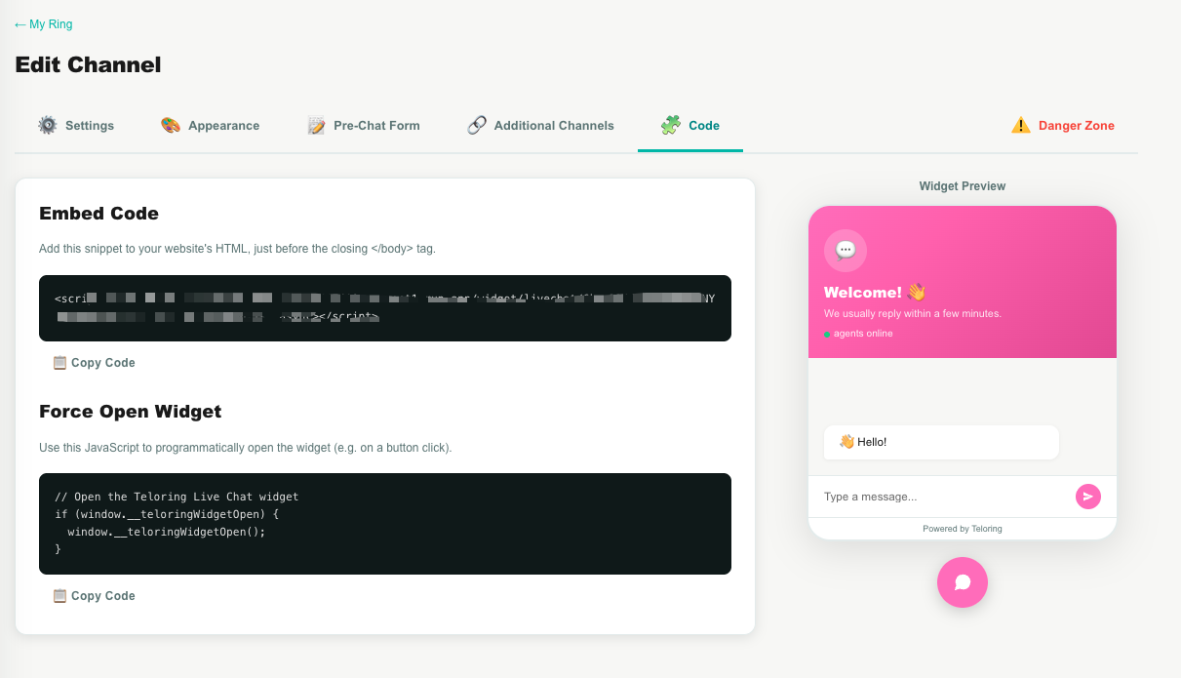Open the Danger Zone tab
Screen dimensions: 1181x678
point(1063,125)
